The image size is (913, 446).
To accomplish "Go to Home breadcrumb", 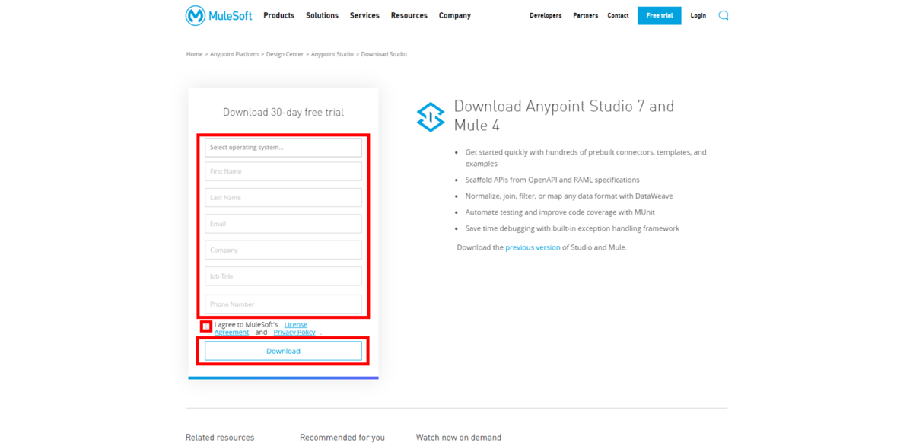I will pyautogui.click(x=195, y=54).
